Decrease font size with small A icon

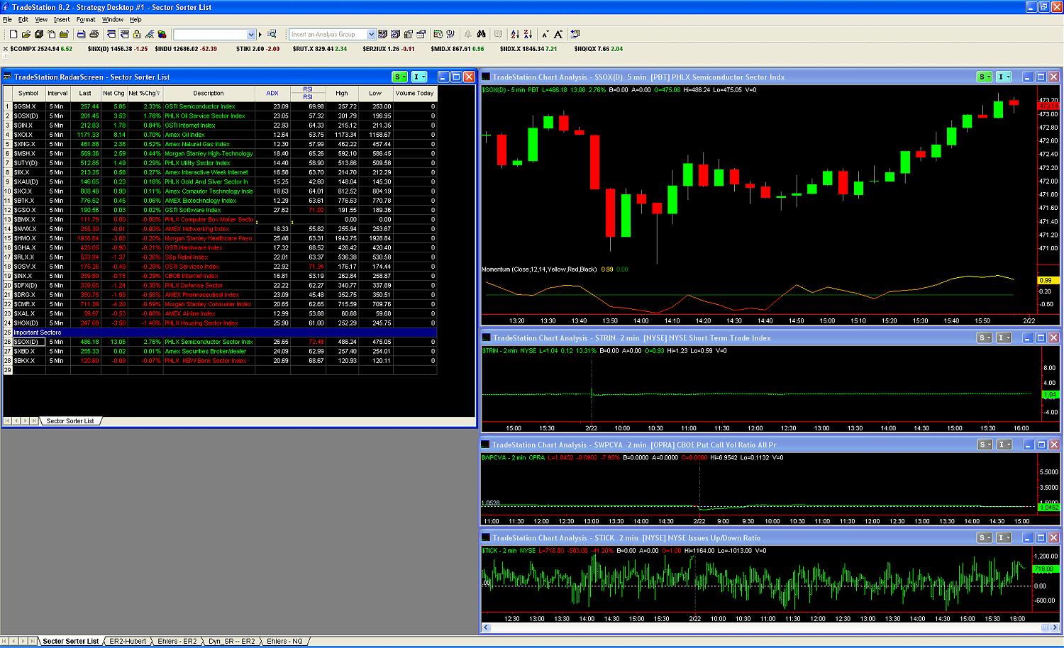(546, 34)
